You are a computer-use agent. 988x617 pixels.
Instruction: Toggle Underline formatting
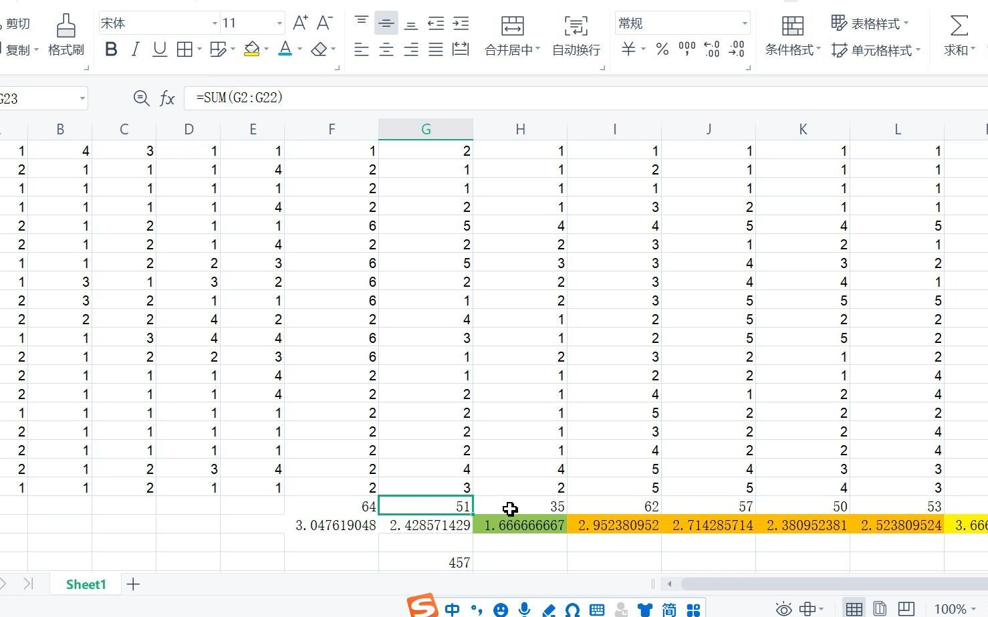160,49
